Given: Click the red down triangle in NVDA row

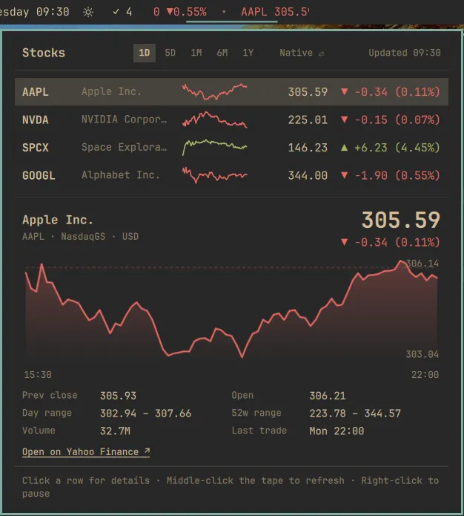Looking at the screenshot, I should point(344,120).
